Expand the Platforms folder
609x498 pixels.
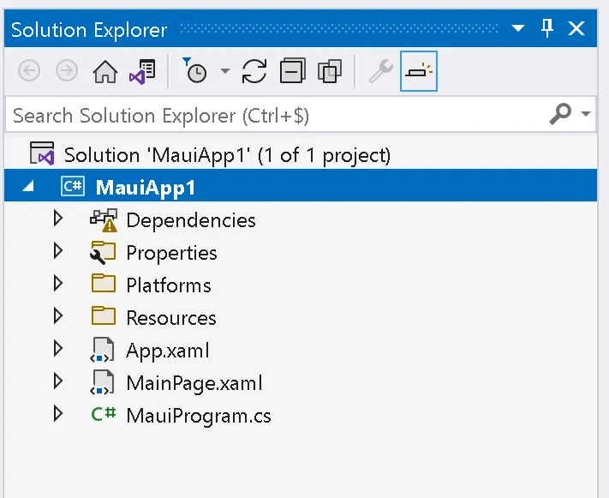58,284
